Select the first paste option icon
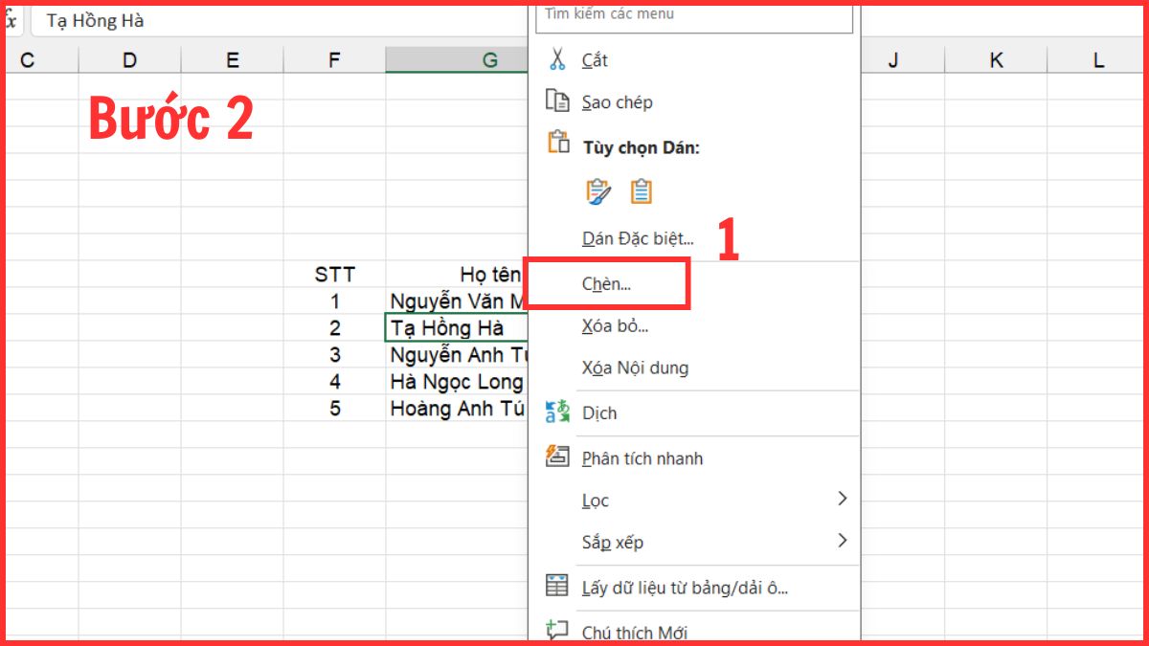The height and width of the screenshot is (646, 1149). 597,190
